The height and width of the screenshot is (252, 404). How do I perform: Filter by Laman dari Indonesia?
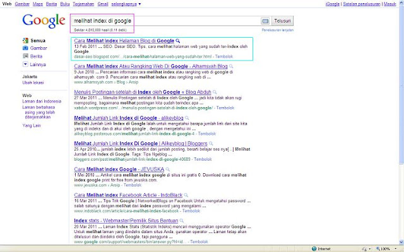[x=42, y=101]
